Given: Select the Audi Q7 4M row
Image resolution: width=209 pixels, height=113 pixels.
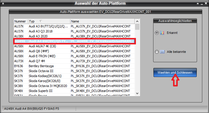Looking at the screenshot, I should (x=74, y=61).
